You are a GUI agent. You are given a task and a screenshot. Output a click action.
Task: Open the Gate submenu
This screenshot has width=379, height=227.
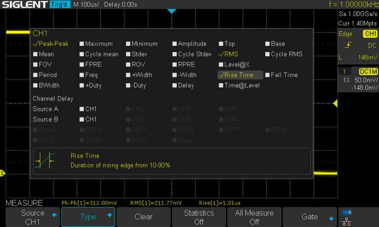[x=309, y=217]
